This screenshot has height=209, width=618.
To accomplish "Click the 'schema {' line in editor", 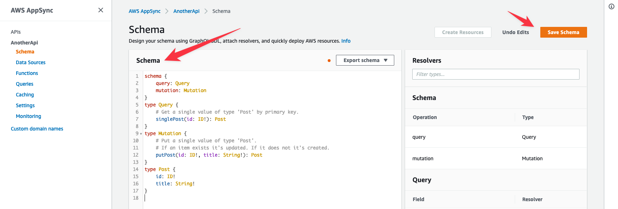I will [x=156, y=76].
